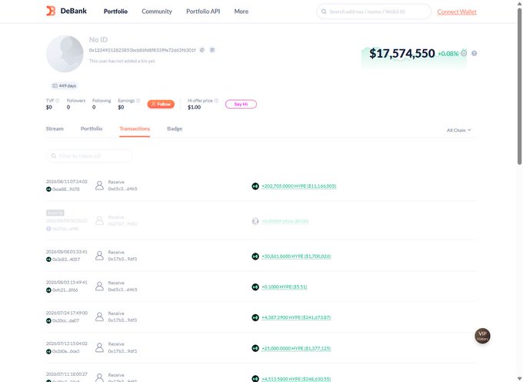Open the +30,861.8600 HYPE amount link
Image resolution: width=523 pixels, height=382 pixels.
[296, 256]
